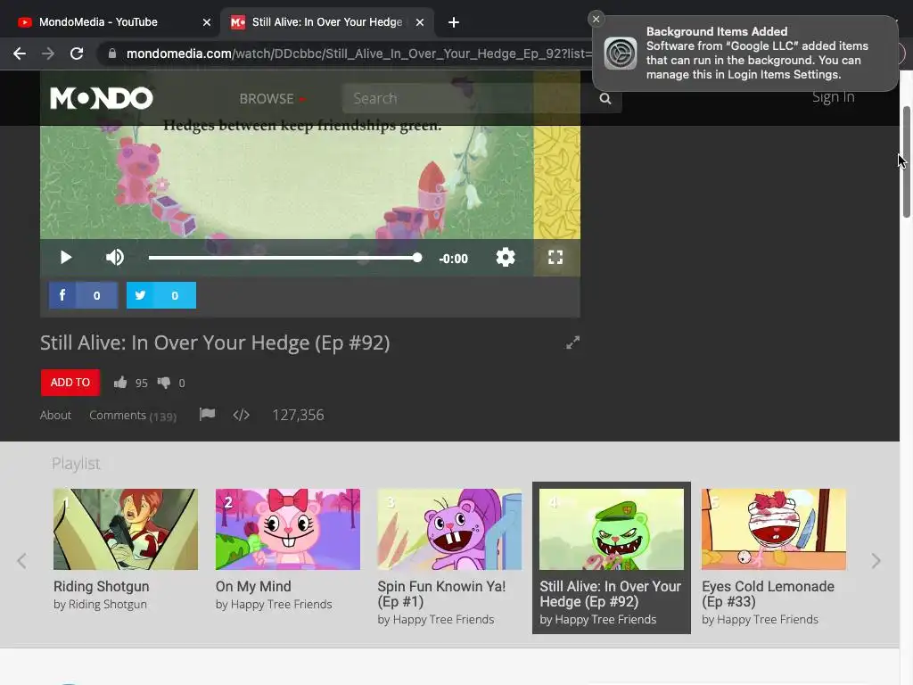Image resolution: width=913 pixels, height=685 pixels.
Task: Click the ADD TO button
Action: pyautogui.click(x=70, y=383)
